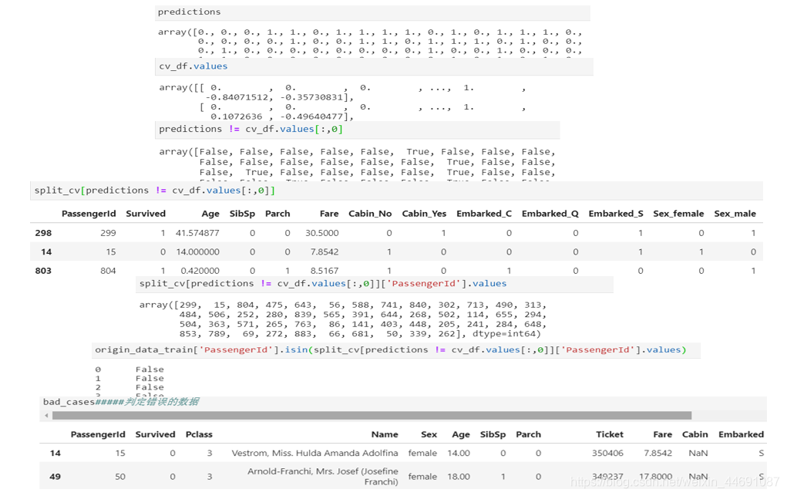Click the Cabin_Yes column header
Image resolution: width=787 pixels, height=496 pixels.
(x=424, y=214)
